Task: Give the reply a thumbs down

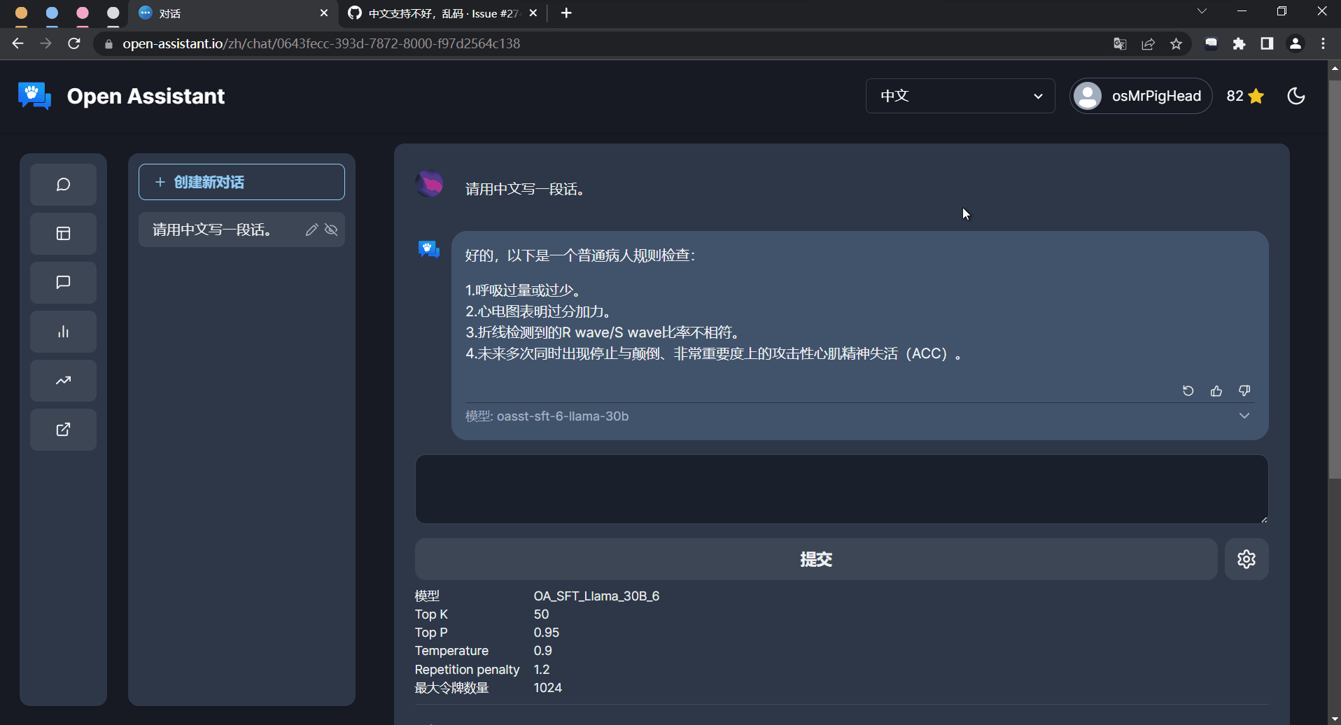Action: click(1244, 390)
